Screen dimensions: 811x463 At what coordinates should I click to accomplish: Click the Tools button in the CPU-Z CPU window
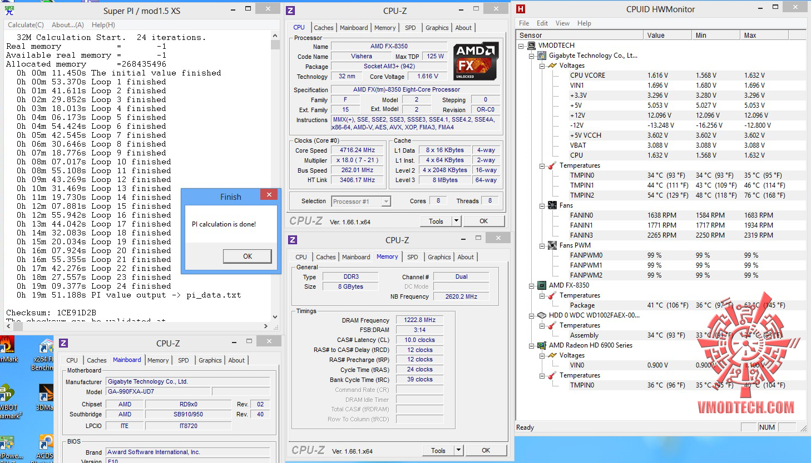436,221
